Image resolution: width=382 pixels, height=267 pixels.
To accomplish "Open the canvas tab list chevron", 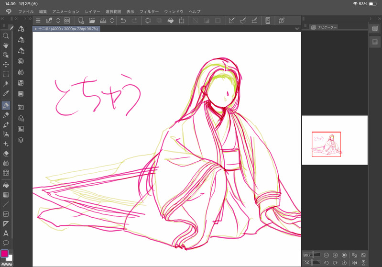I will (297, 29).
